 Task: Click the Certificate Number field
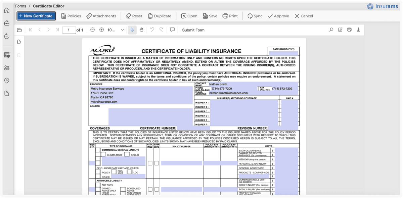click(193, 128)
